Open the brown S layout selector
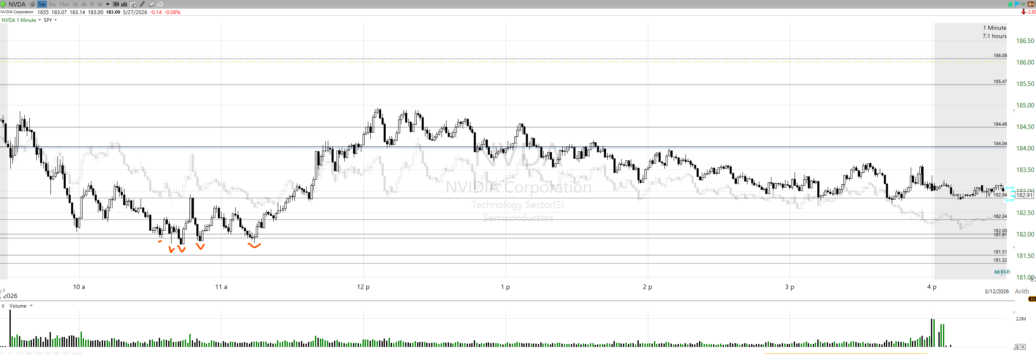Image resolution: width=1036 pixels, height=356 pixels. [x=1031, y=4]
